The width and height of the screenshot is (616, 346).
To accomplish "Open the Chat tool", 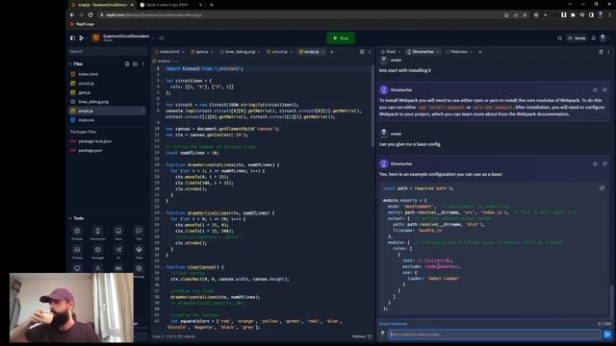I will point(139,233).
